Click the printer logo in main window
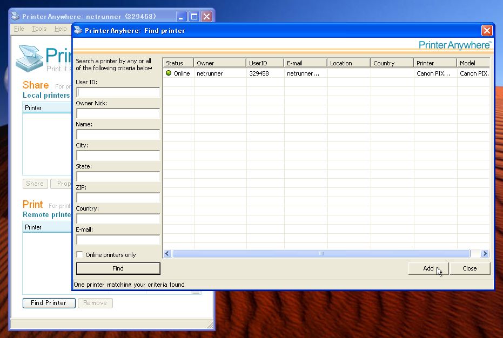This screenshot has width=503, height=338. coord(29,58)
